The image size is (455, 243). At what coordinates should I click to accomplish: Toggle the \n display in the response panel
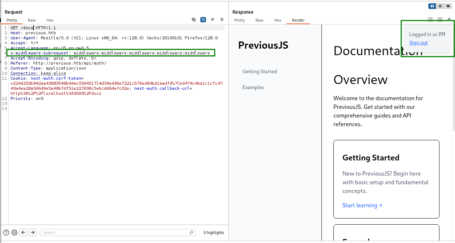[x=439, y=19]
